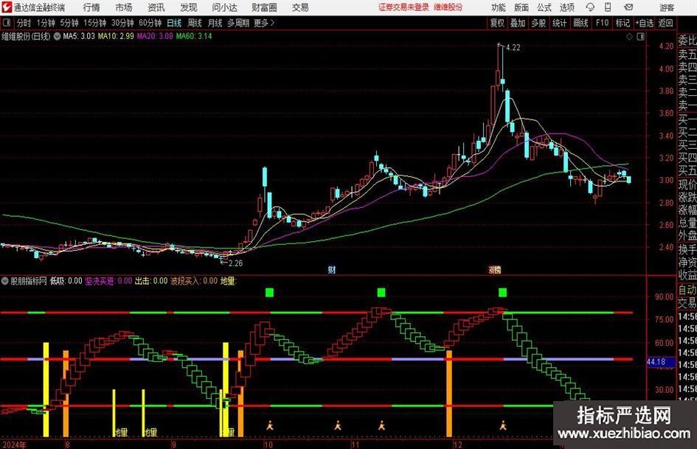Viewport: 697px width, 449px height.
Task: Open the 发现 menu
Action: 189,7
